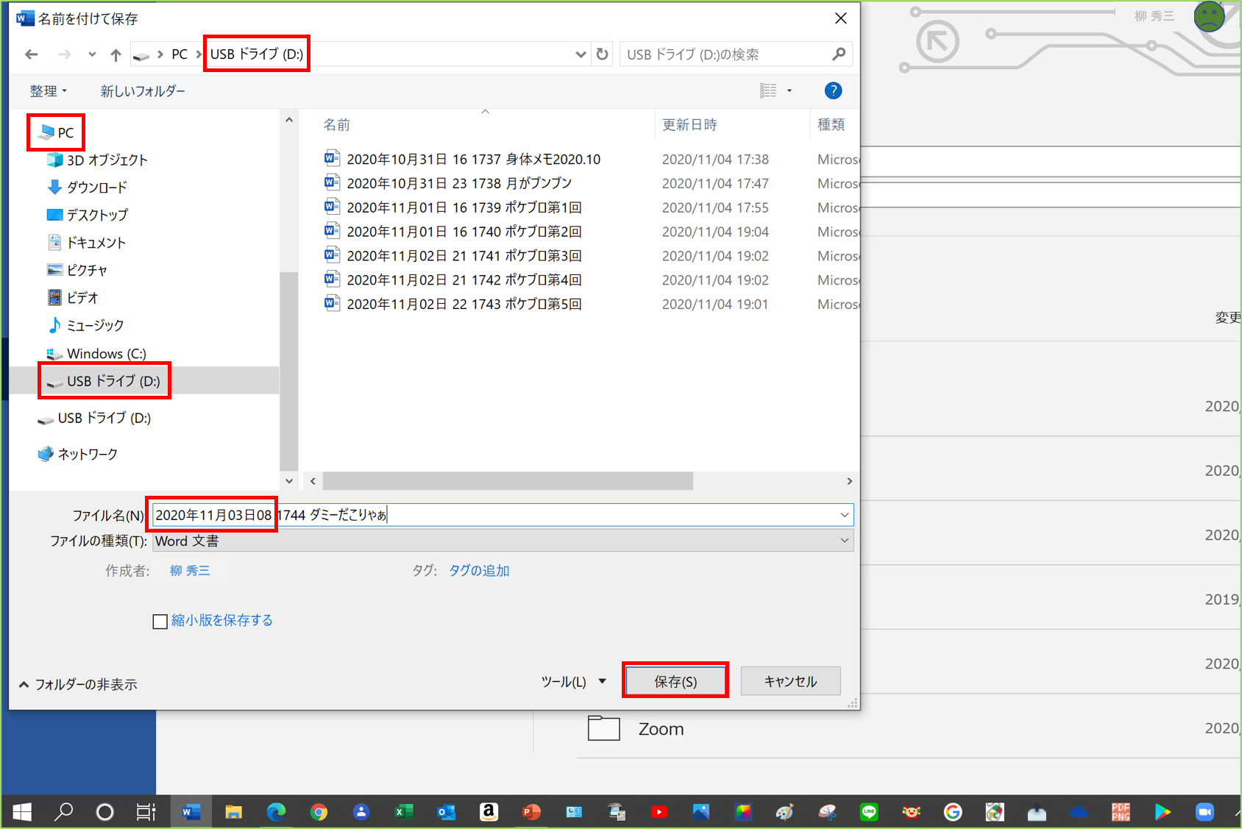Expand address bar history dropdown
Image resolution: width=1242 pixels, height=829 pixels.
[x=581, y=54]
